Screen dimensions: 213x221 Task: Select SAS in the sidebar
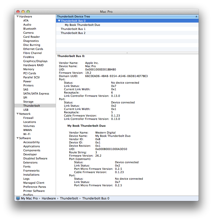(x=26, y=89)
